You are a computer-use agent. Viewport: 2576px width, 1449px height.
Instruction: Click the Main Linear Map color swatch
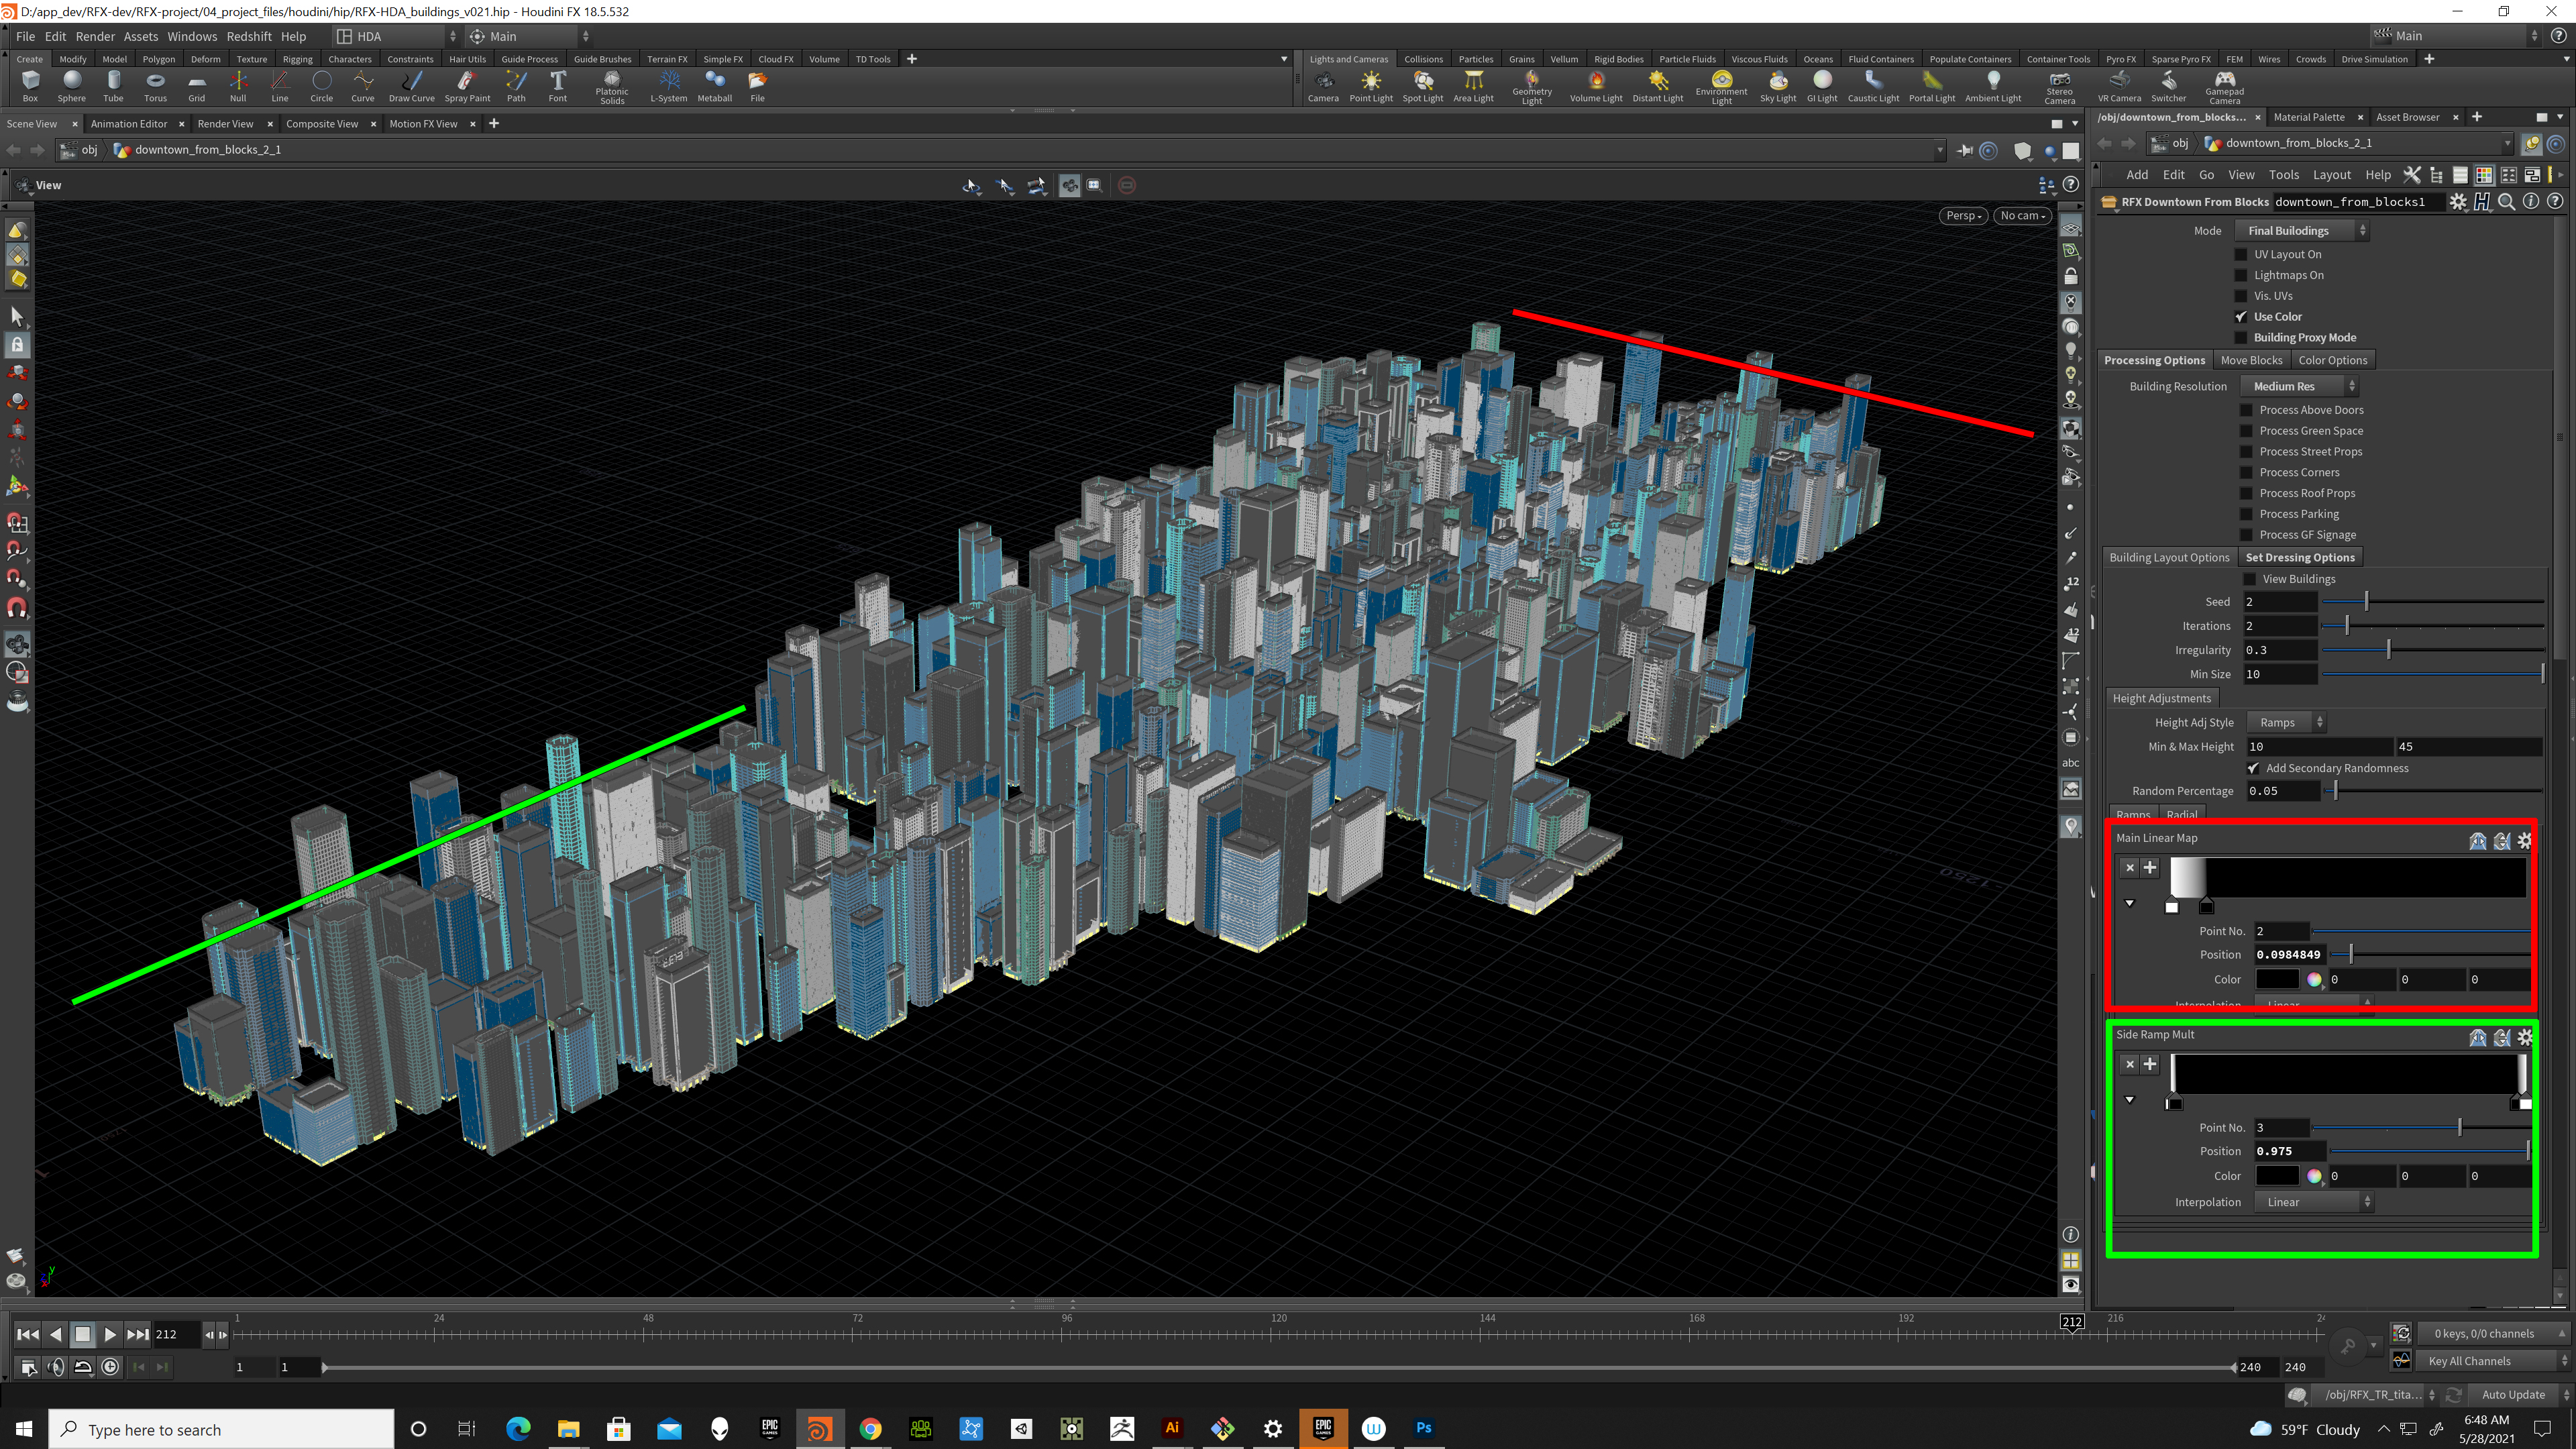[x=2277, y=979]
